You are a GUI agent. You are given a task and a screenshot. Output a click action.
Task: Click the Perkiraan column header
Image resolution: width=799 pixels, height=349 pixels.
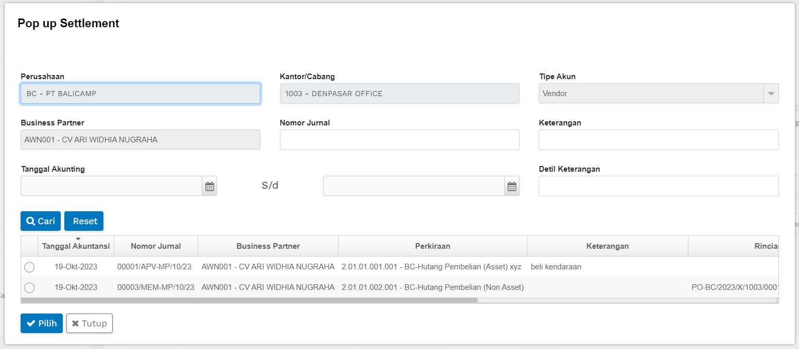tap(433, 246)
